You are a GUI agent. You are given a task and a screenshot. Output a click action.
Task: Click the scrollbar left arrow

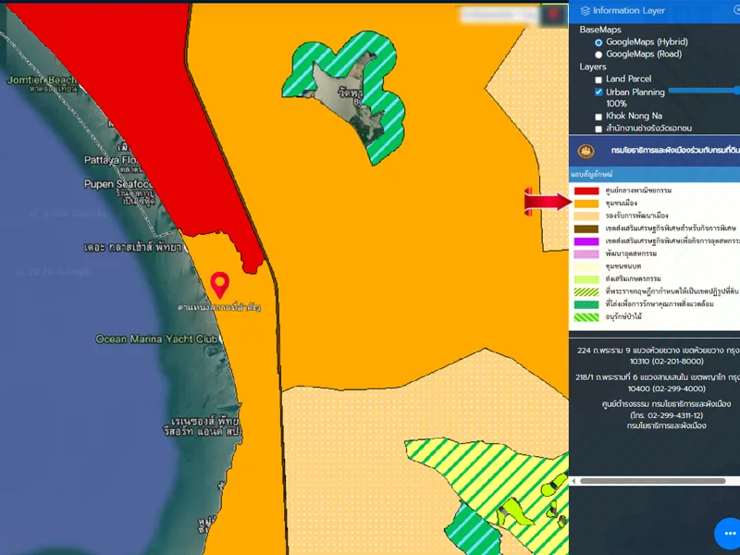coord(573,481)
